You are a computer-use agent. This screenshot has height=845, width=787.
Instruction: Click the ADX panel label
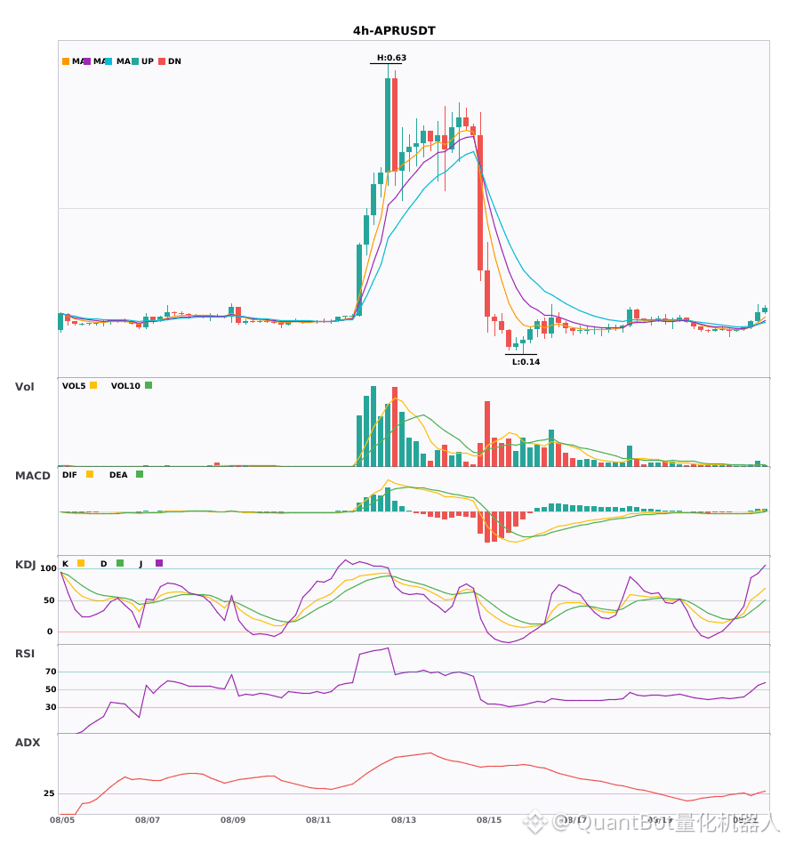(28, 743)
